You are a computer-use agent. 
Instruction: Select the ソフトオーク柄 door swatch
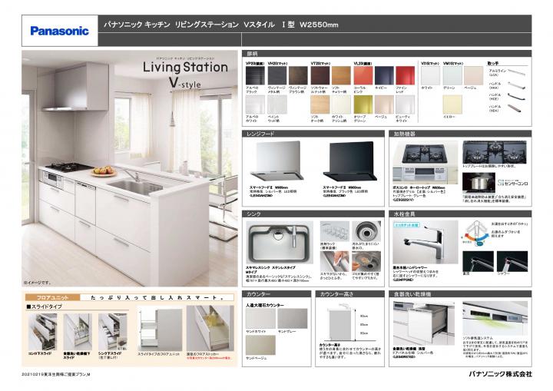click(x=320, y=104)
